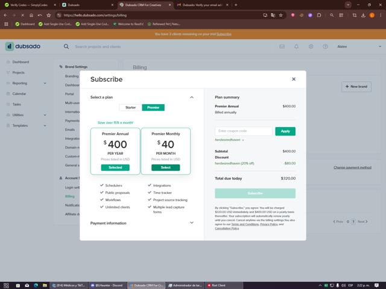Choose the Premier Monthly Select button
This screenshot has height=289, width=386.
pos(165,167)
